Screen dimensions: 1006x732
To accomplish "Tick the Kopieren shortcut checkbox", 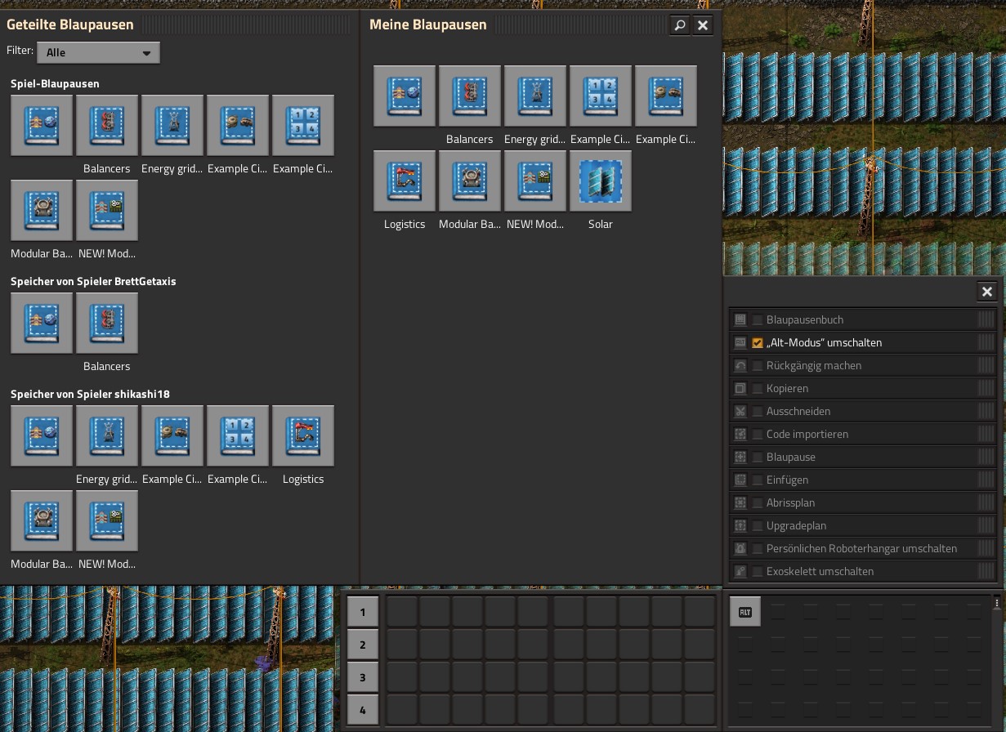I will [758, 389].
